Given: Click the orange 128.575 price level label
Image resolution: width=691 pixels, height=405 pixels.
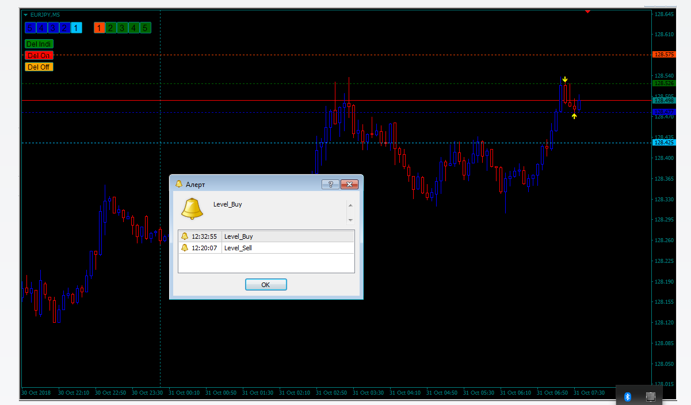Looking at the screenshot, I should (x=664, y=55).
